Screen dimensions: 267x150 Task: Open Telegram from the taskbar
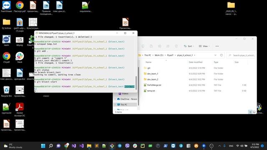[120, 146]
